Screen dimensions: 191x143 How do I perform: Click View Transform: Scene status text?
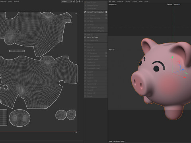coord(117,141)
